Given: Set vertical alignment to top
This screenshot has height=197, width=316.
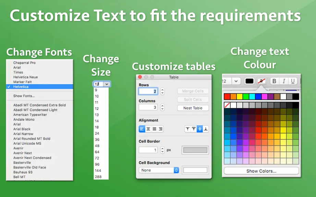Looking at the screenshot, I should point(187,129).
